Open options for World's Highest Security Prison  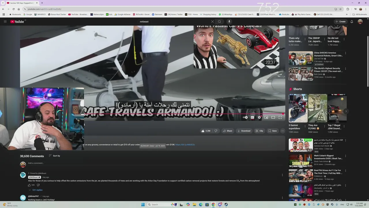point(345,69)
